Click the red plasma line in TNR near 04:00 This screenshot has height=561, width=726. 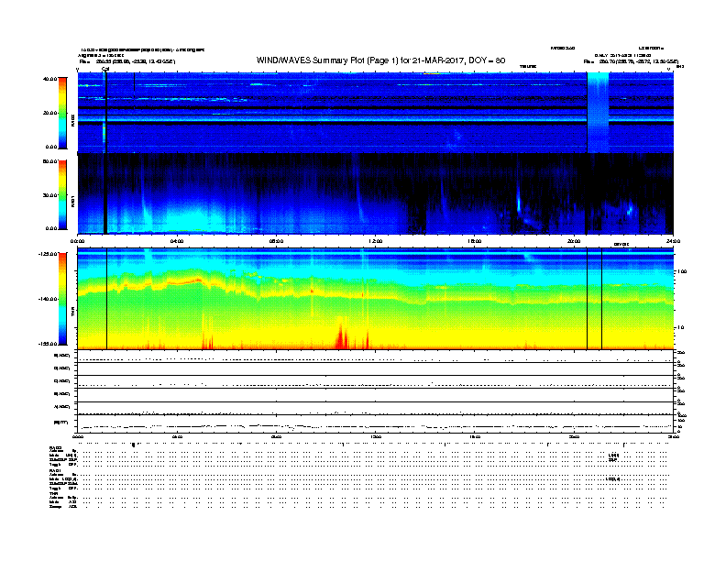[x=185, y=281]
